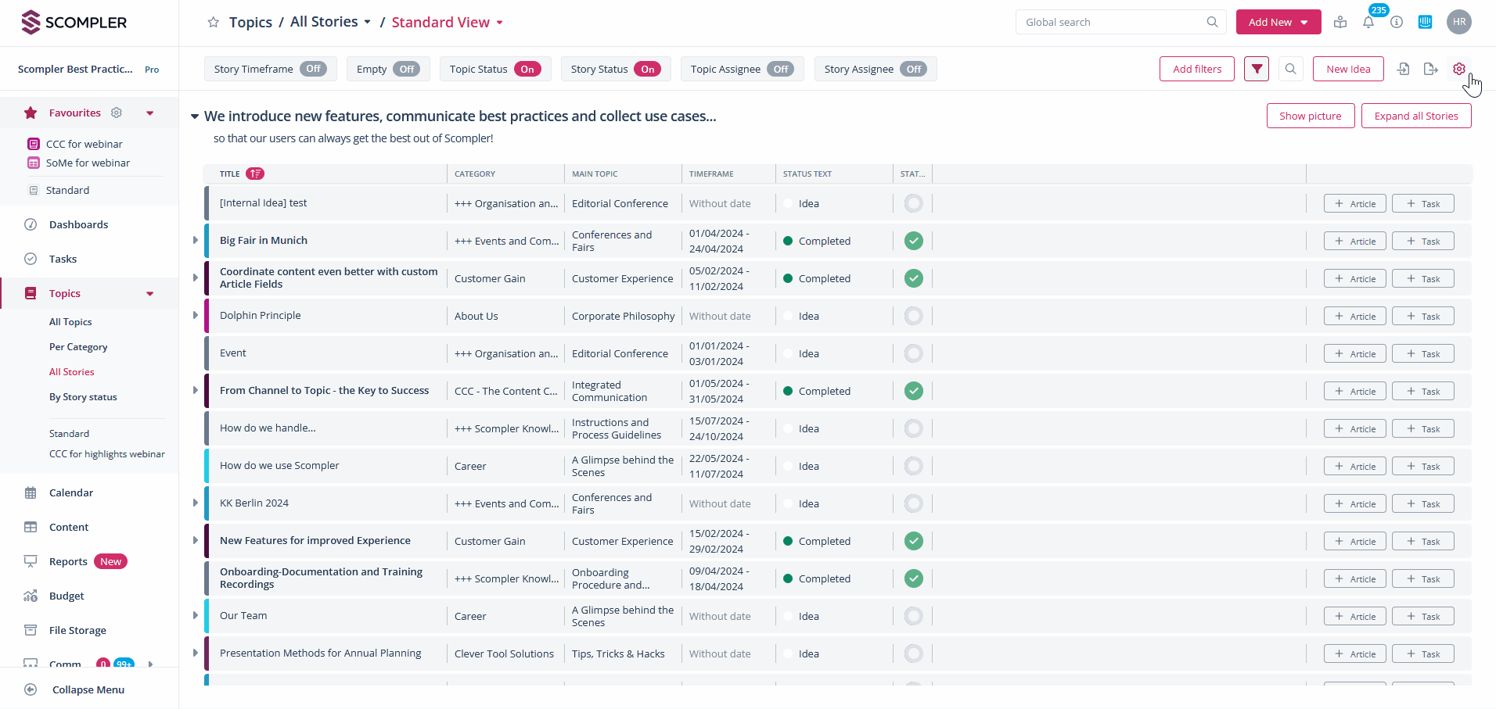
Task: Click the star icon beside Topics breadcrumb
Action: tap(213, 23)
